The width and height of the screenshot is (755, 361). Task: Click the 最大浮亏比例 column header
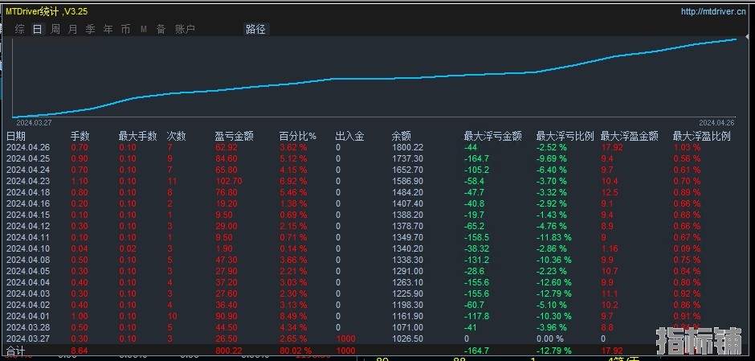[x=565, y=137]
